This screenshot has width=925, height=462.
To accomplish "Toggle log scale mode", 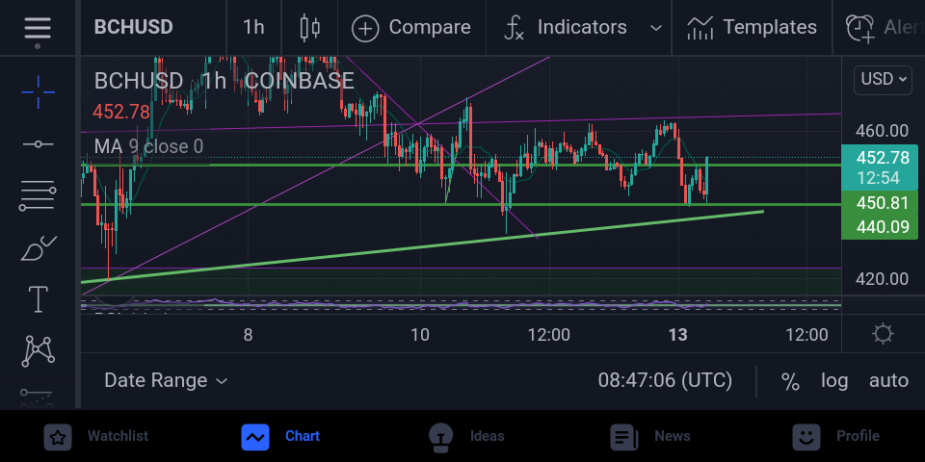I will tap(834, 381).
